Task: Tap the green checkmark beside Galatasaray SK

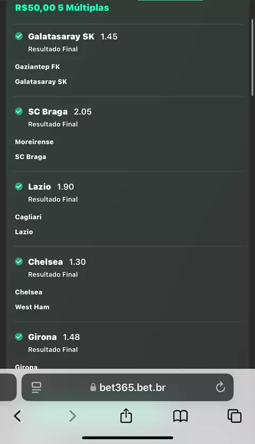Action: coord(19,36)
